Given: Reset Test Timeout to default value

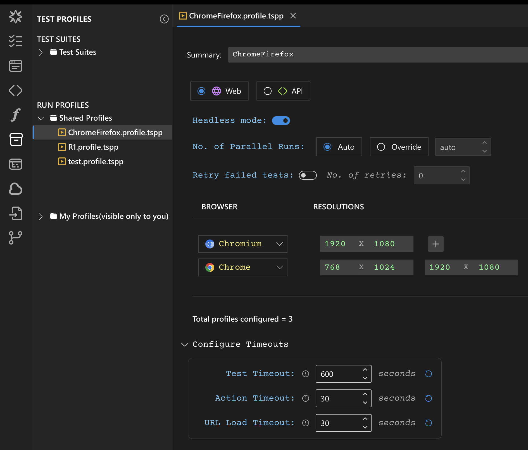Looking at the screenshot, I should click(428, 374).
